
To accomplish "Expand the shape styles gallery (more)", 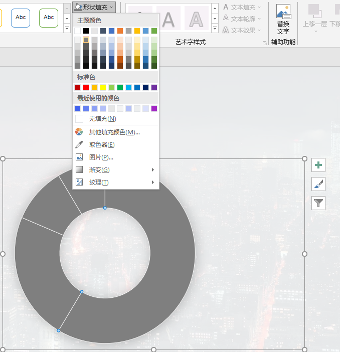I will coord(67,28).
